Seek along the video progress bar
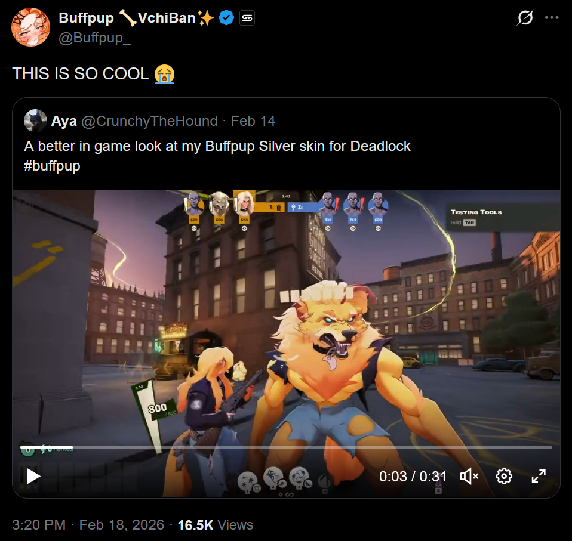 (286, 447)
